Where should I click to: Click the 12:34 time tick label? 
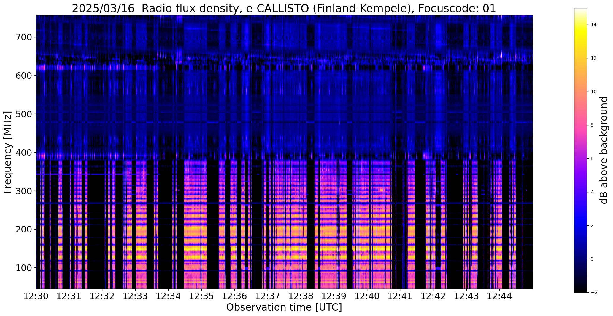click(169, 296)
